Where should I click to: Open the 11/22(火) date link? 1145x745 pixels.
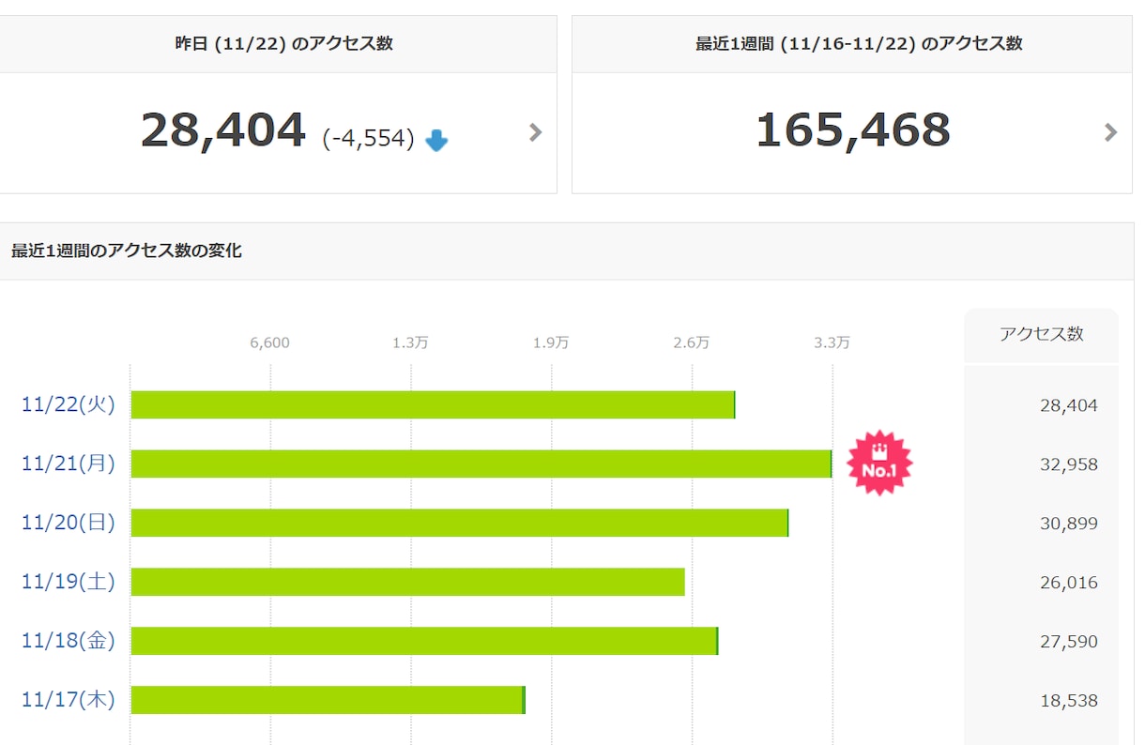[69, 404]
